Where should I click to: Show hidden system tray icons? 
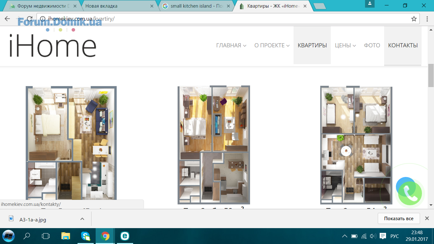344,236
